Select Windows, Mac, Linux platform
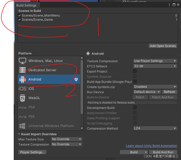 tap(49, 61)
